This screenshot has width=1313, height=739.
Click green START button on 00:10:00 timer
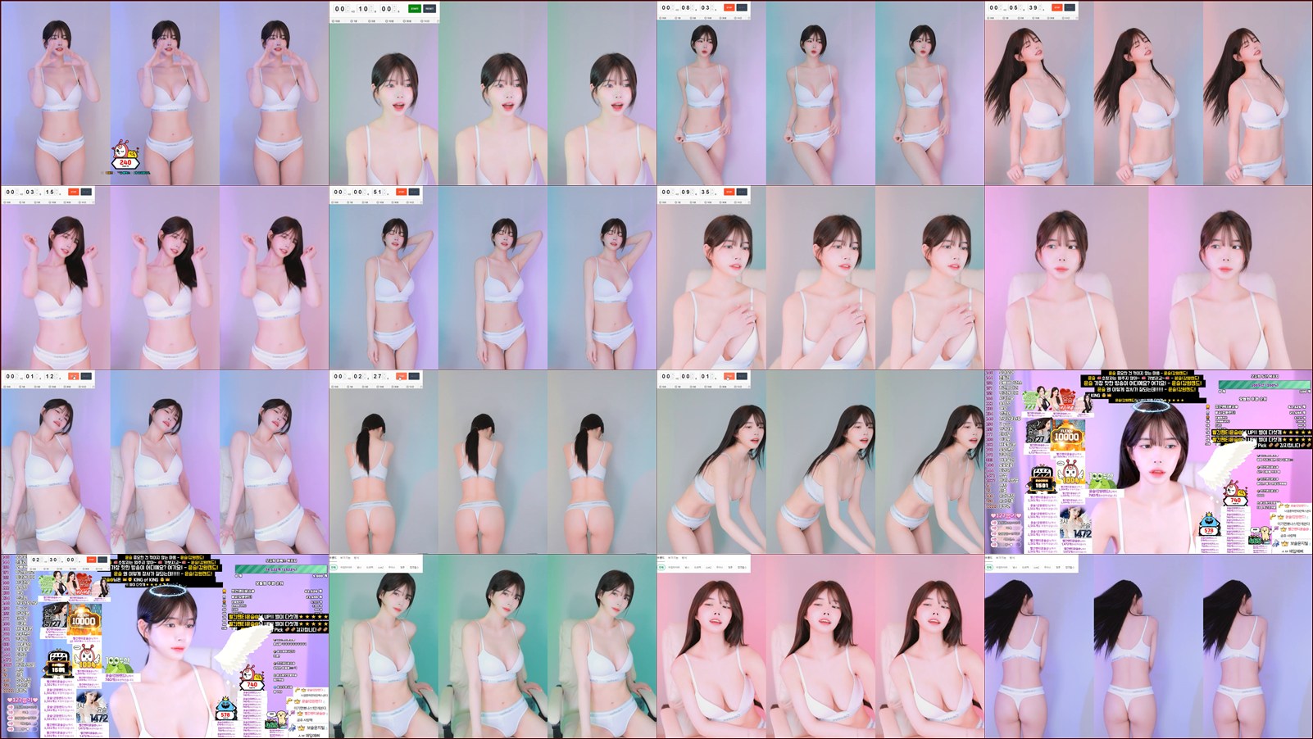tap(415, 8)
